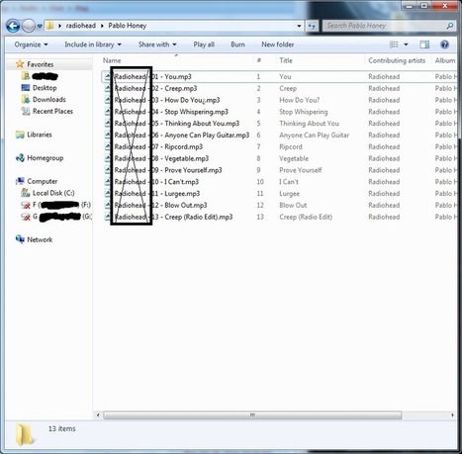Screen dimensions: 462x454
Task: Click the horizontal scrollbar thumb
Action: [x=252, y=415]
